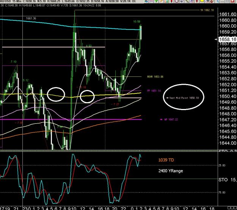Click the 1656.00 price axis label

click(x=228, y=55)
